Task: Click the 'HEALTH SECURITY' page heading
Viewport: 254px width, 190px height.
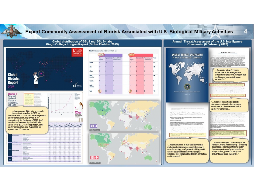Action: pos(228,52)
